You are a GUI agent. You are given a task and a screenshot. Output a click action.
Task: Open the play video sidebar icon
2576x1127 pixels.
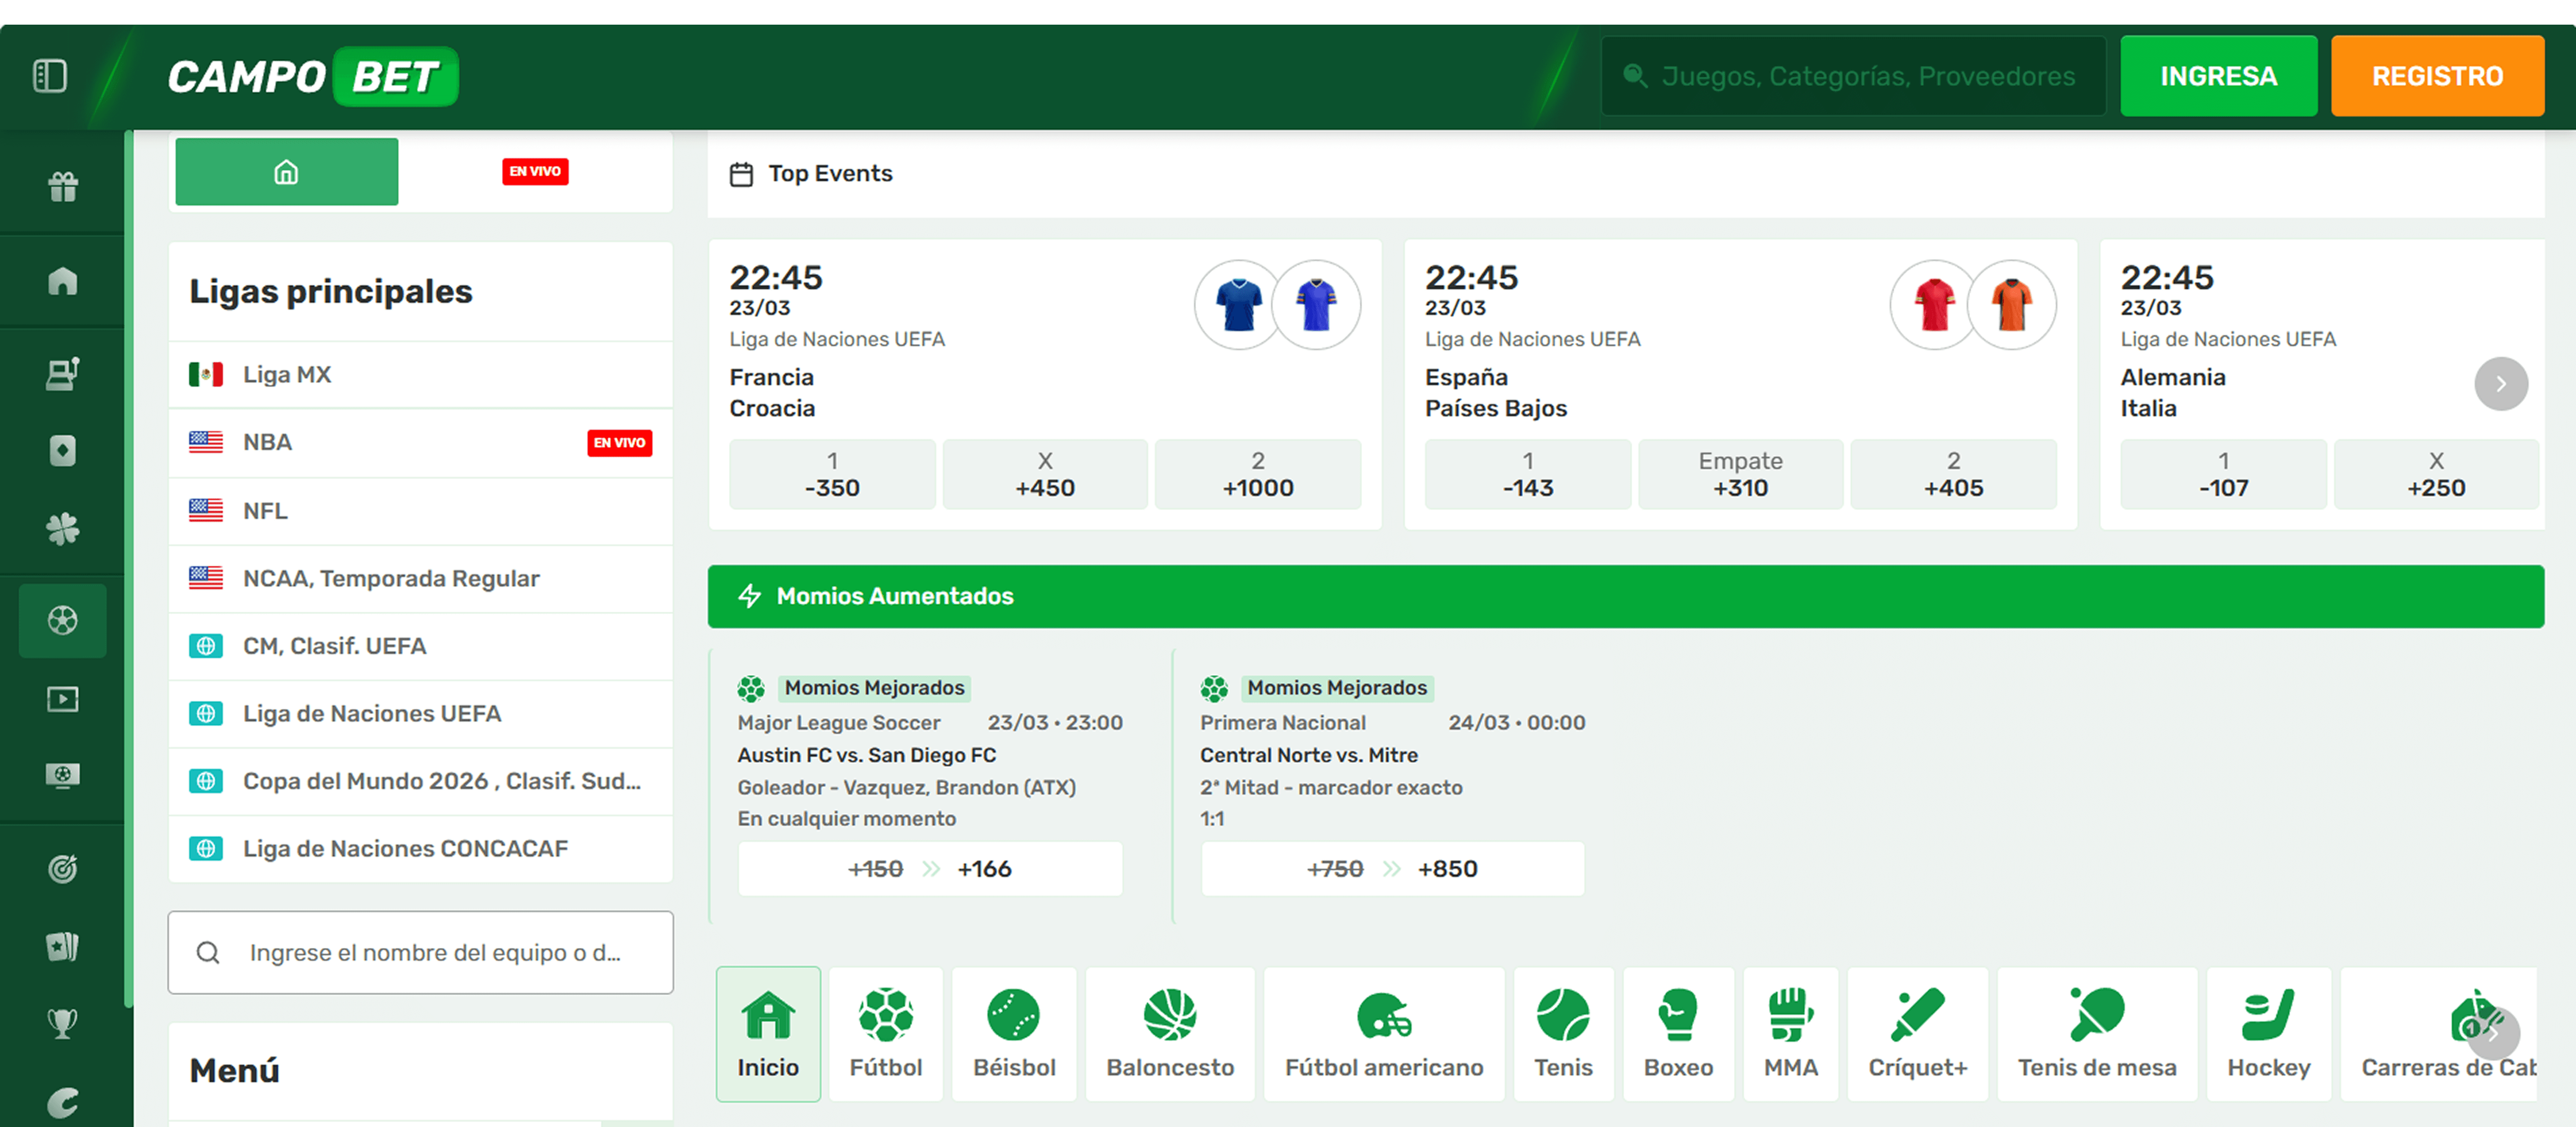coord(63,699)
